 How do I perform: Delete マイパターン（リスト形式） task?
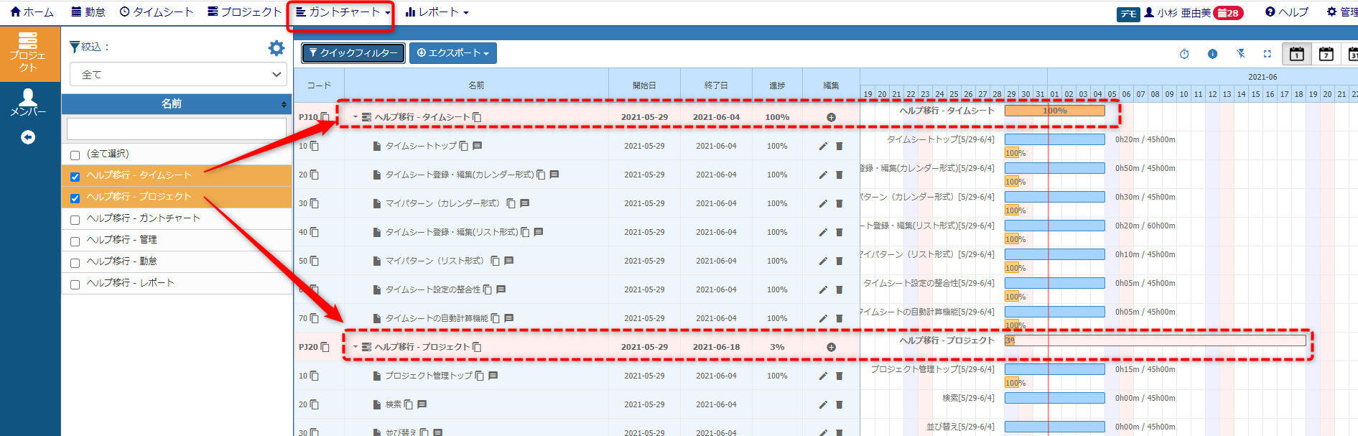click(839, 261)
